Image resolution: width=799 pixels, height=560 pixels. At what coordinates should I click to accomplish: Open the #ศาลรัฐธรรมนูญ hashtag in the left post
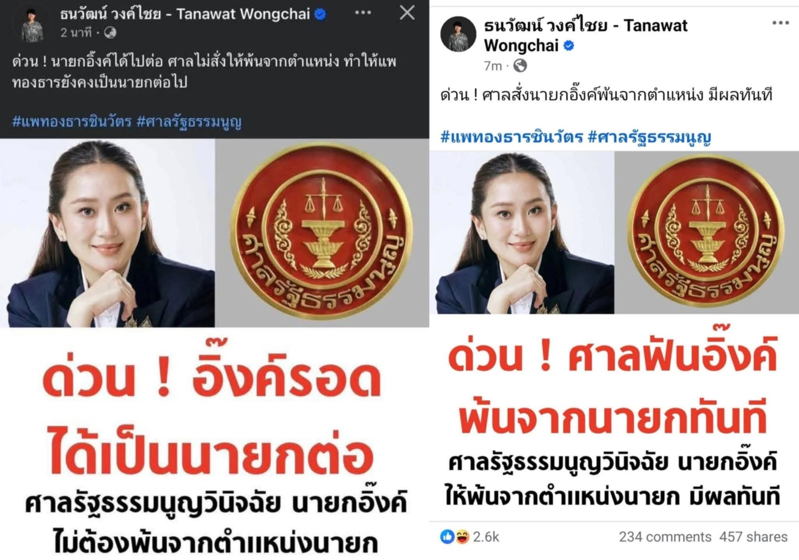click(x=189, y=122)
